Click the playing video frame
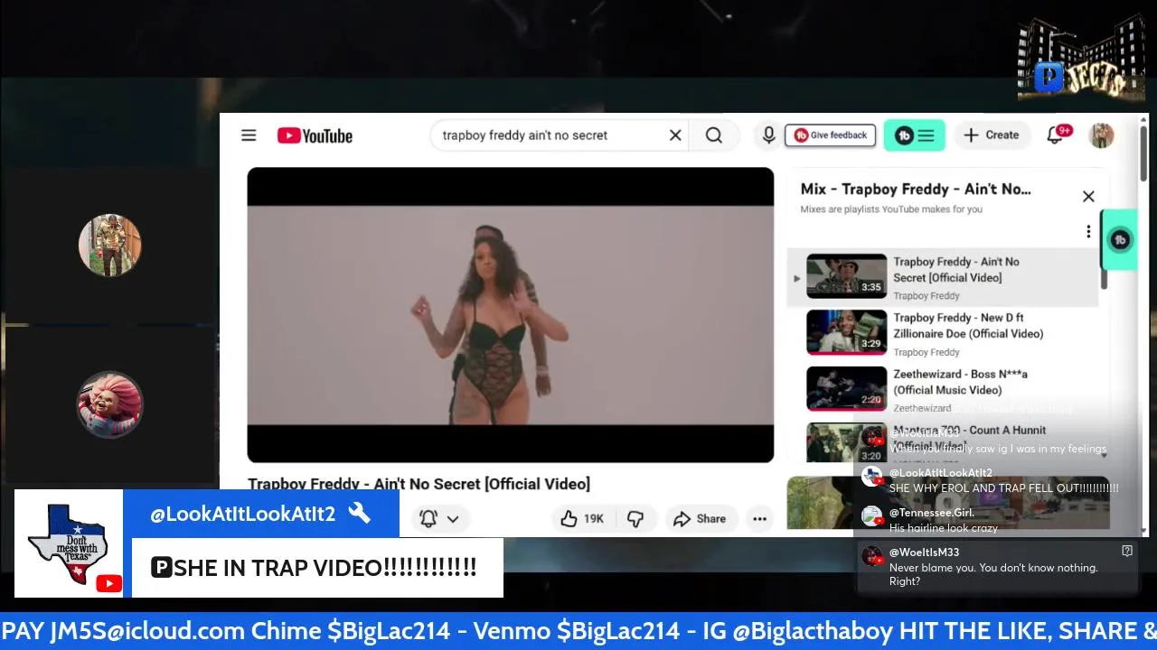Viewport: 1157px width, 650px height. [x=510, y=315]
